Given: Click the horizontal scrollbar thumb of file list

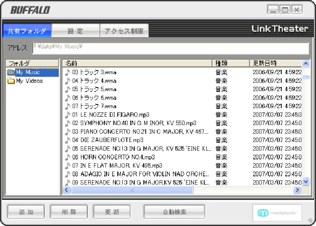Looking at the screenshot, I should coord(132,190).
